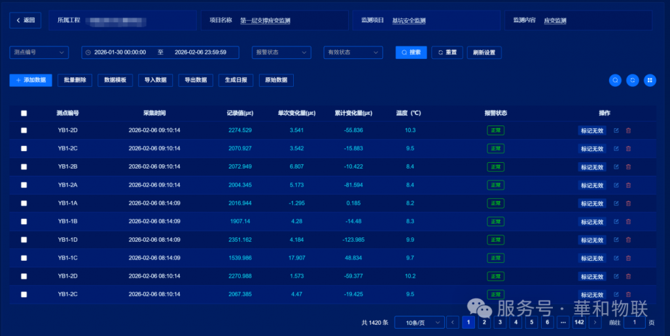Open the 测点编号 dropdown
Screen dimensions: 670x336
click(39, 52)
